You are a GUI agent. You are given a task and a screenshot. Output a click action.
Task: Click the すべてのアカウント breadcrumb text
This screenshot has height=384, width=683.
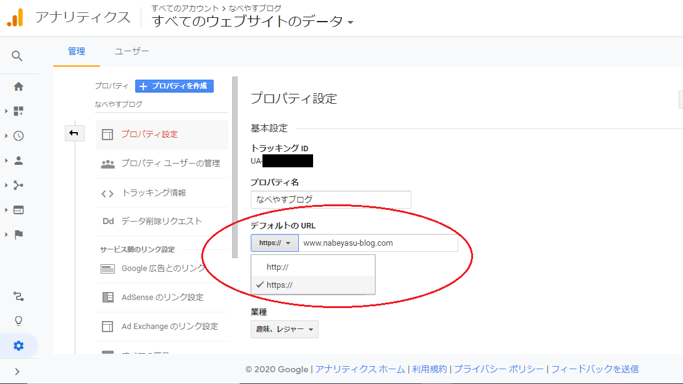185,8
